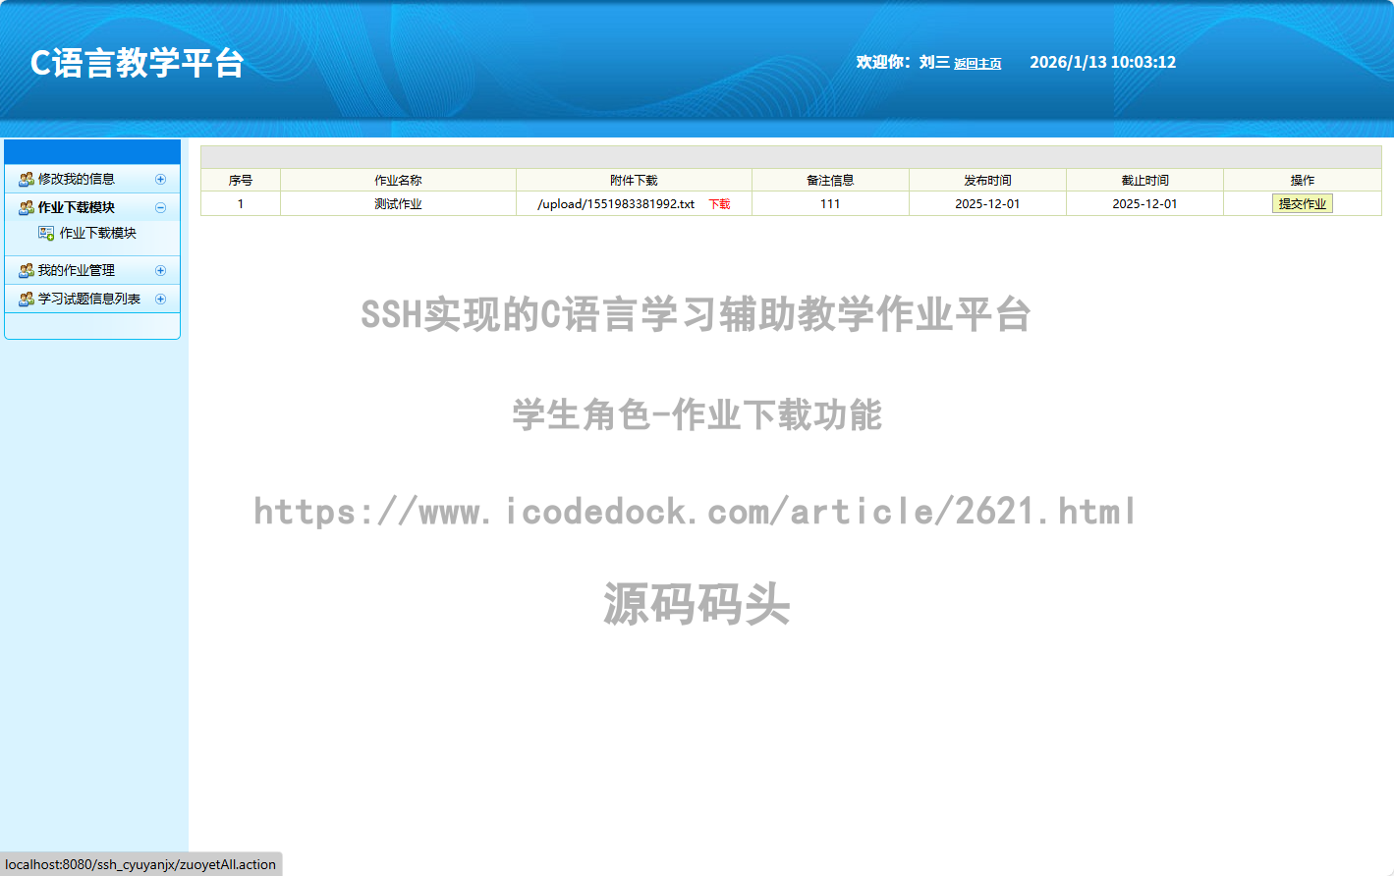The height and width of the screenshot is (876, 1394).
Task: Click the 截止时间 column header
Action: pyautogui.click(x=1144, y=180)
